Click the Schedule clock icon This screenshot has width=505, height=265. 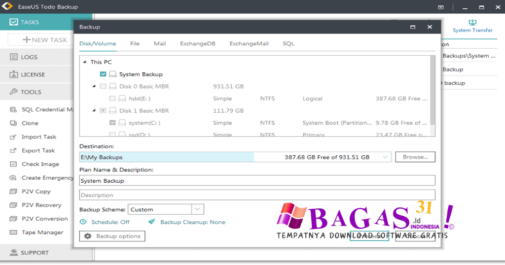83,222
